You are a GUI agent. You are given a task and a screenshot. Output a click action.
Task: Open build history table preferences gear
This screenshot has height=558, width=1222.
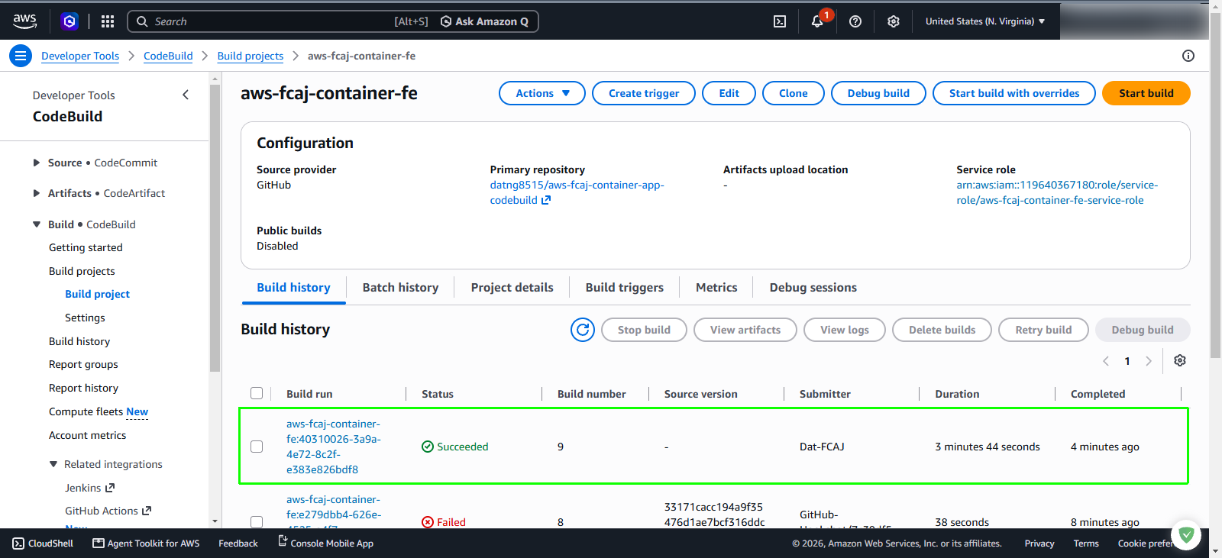pos(1180,360)
